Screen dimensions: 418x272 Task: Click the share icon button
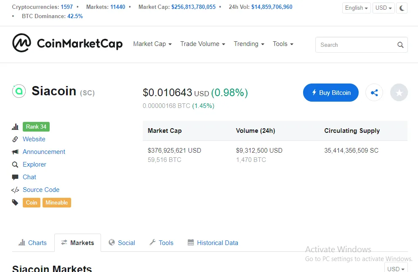(x=374, y=93)
